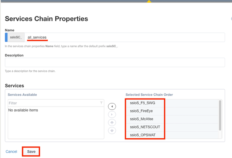
Task: Click the move-down arrow button
Action: click(112, 131)
